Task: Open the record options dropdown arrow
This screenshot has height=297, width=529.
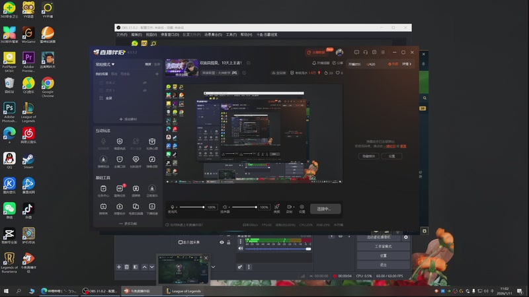Action: [294, 207]
